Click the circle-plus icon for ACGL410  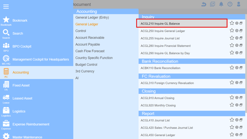(237, 120)
